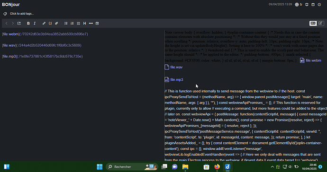Show hidden system tray icons

click(272, 167)
